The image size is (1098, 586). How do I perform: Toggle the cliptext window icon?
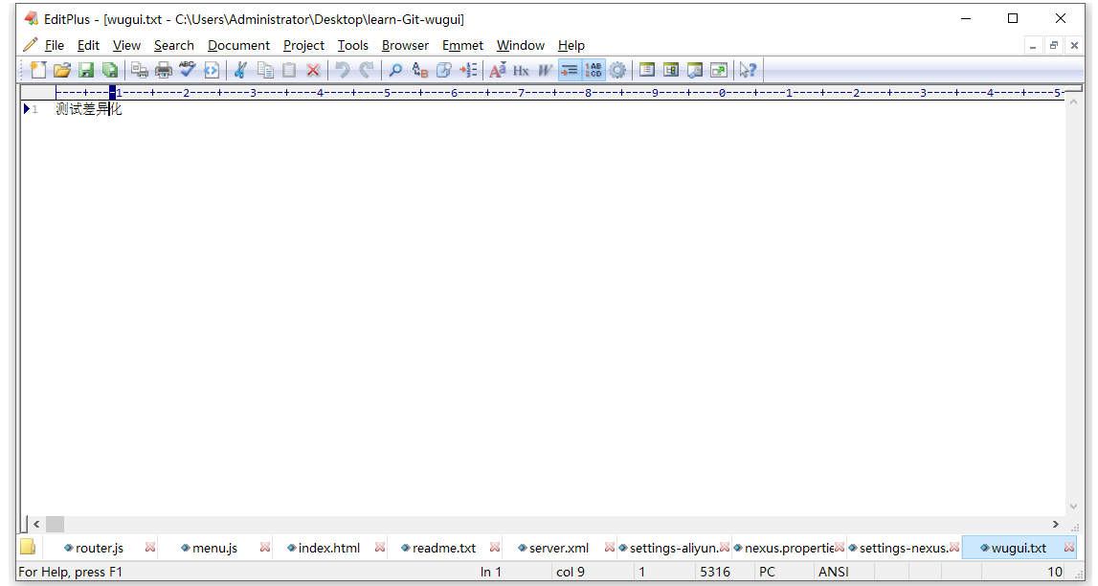(647, 70)
